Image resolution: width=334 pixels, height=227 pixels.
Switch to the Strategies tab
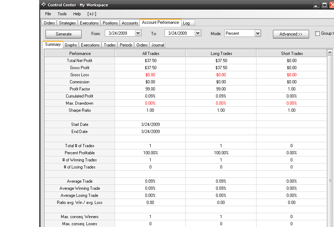(67, 23)
